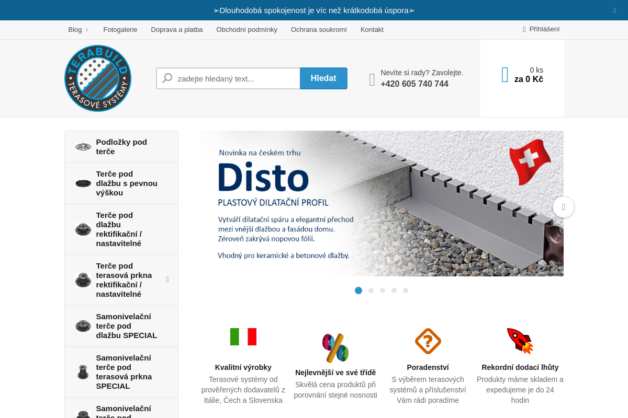Select fourth carousel dot
Viewport: 628px width, 418px height.
click(x=394, y=291)
